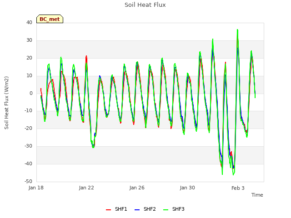Click the Jan 18 x-axis label
This screenshot has width=291, height=218.
pos(36,188)
